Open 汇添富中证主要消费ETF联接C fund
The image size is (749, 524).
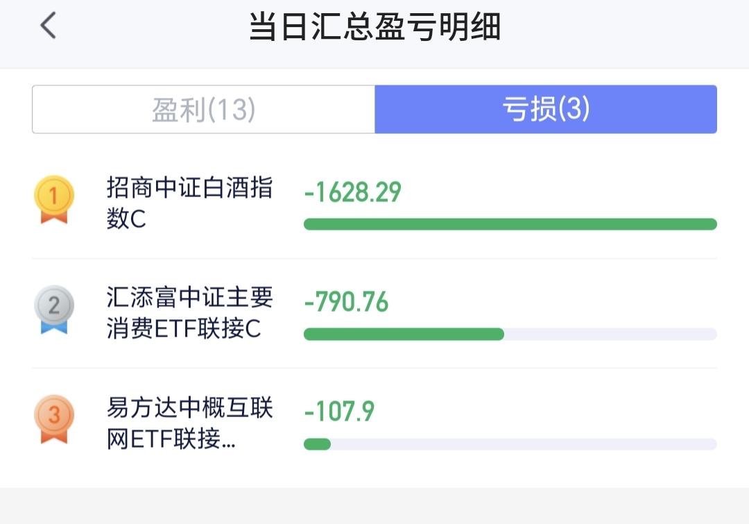(189, 313)
